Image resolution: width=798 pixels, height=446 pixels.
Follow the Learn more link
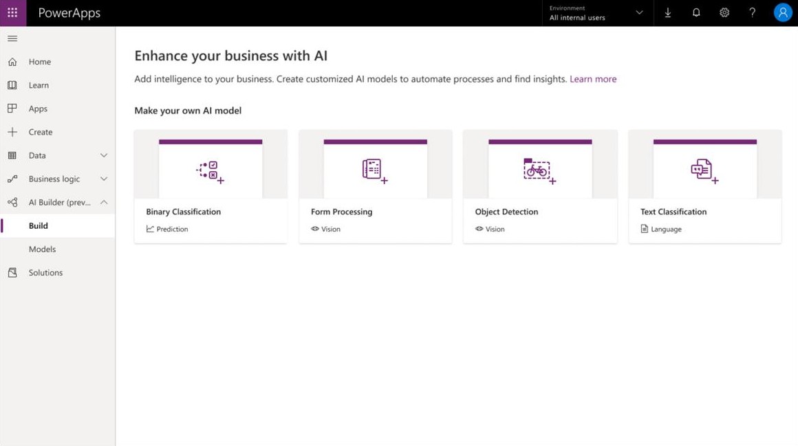pos(593,79)
